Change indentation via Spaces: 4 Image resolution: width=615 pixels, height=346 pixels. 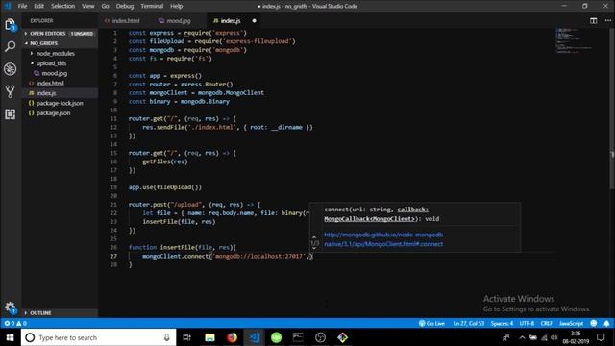pos(502,323)
